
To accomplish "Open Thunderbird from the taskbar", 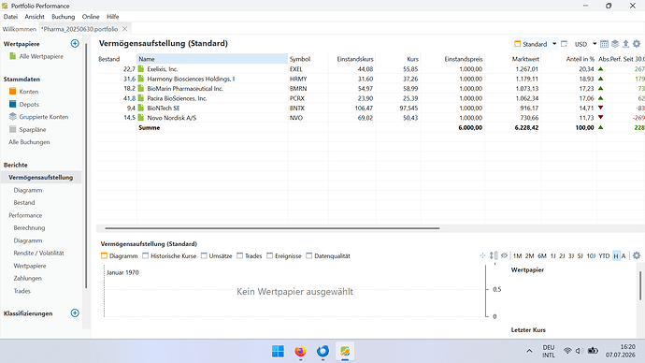I will pos(322,351).
